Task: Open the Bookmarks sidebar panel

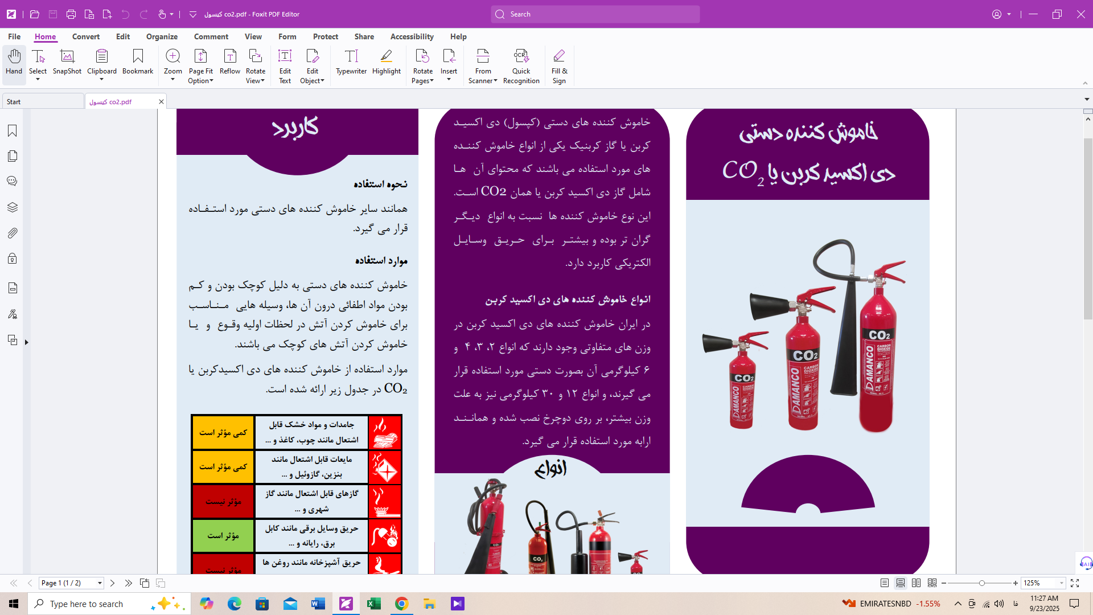Action: (x=13, y=131)
